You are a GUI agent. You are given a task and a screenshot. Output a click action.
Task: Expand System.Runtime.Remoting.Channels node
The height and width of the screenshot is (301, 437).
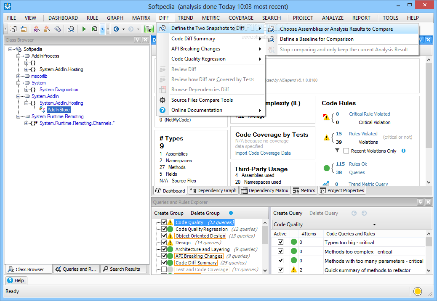[26, 123]
